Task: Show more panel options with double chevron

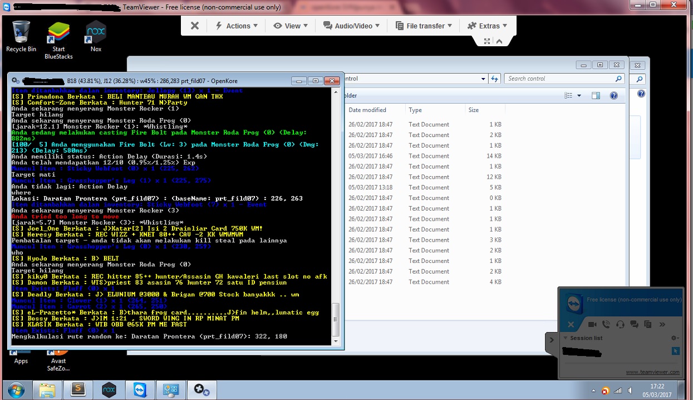Action: click(x=662, y=324)
